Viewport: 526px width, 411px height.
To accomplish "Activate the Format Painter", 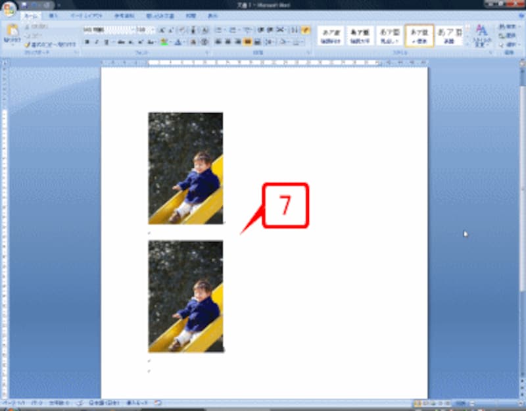I will pyautogui.click(x=50, y=45).
